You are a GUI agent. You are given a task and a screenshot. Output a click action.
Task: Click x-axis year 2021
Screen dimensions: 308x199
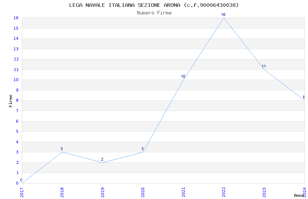point(183,192)
